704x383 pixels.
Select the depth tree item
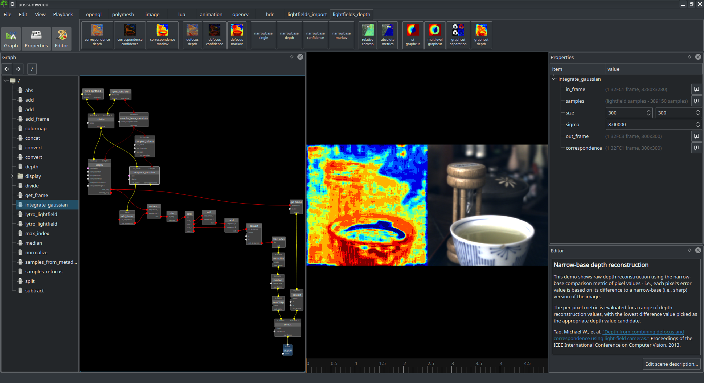coord(32,167)
